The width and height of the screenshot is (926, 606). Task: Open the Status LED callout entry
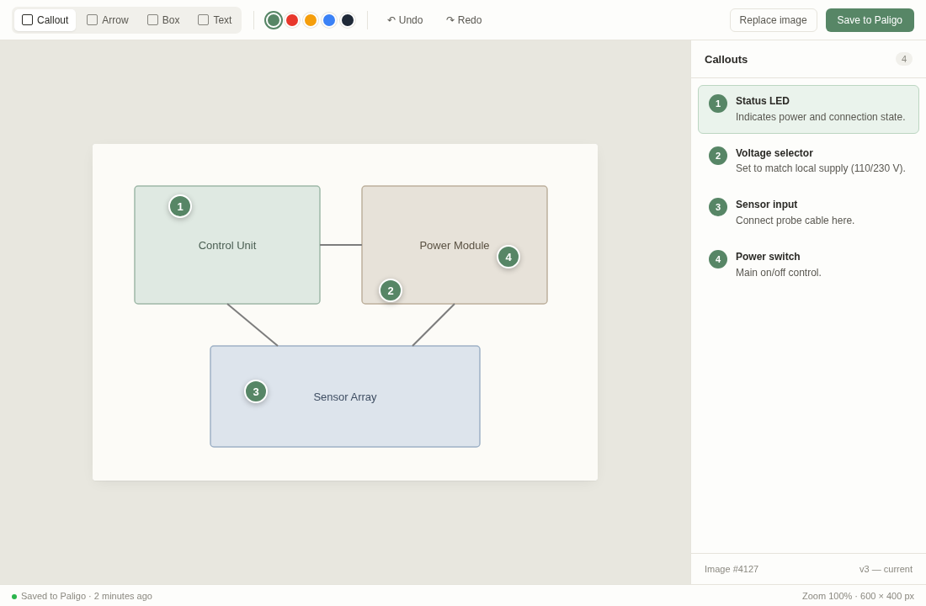[x=808, y=109]
